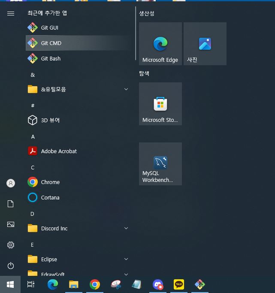Open the Eclipse folder
This screenshot has height=293, width=275.
(79, 259)
